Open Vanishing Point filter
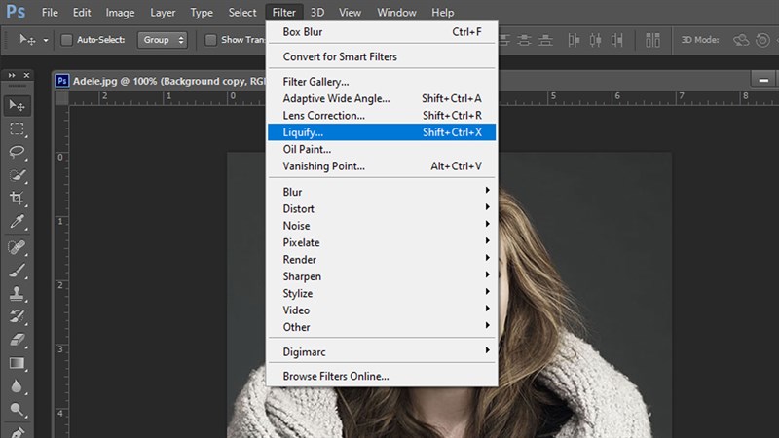 (x=382, y=165)
